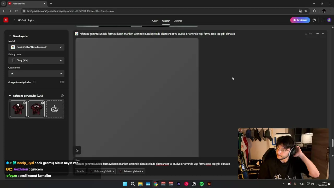This screenshot has height=188, width=334.
Task: Reload the page with the refresh icon
Action: click(x=16, y=11)
